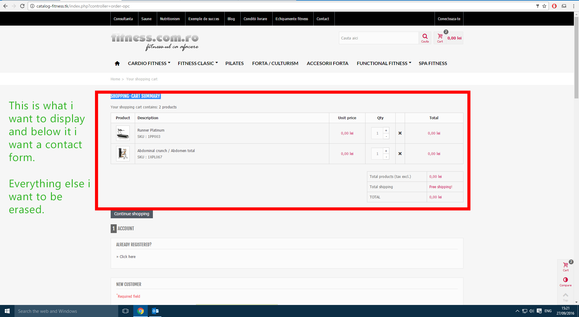Open Chrome's three-dot menu
This screenshot has width=579, height=317.
[x=574, y=6]
